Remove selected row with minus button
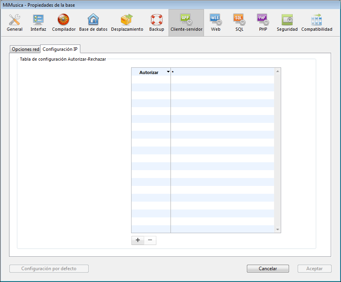Image resolution: width=341 pixels, height=282 pixels. tap(150, 240)
